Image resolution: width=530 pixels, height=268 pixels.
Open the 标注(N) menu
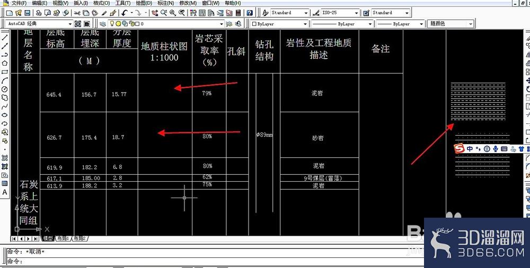(x=165, y=3)
